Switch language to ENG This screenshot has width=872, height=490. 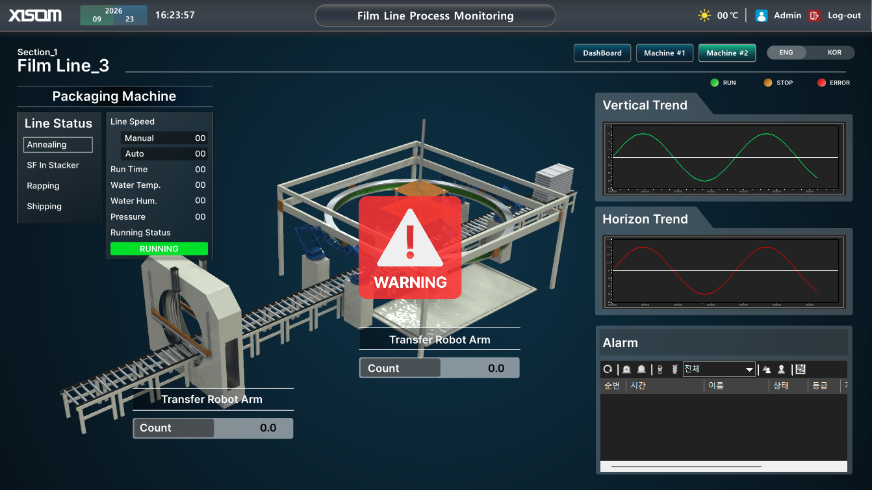[786, 53]
